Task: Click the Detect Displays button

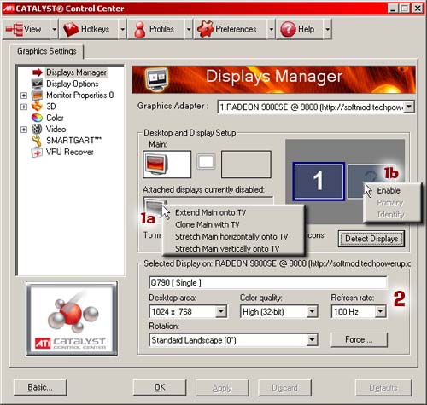Action: pos(371,239)
